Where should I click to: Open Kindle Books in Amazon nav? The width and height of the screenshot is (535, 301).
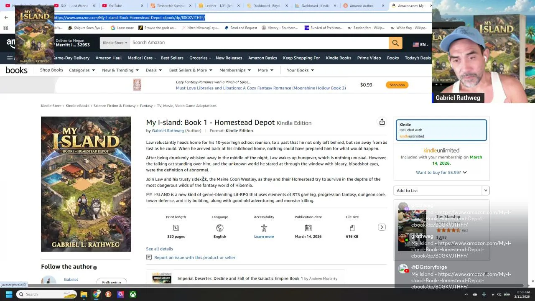click(x=339, y=58)
